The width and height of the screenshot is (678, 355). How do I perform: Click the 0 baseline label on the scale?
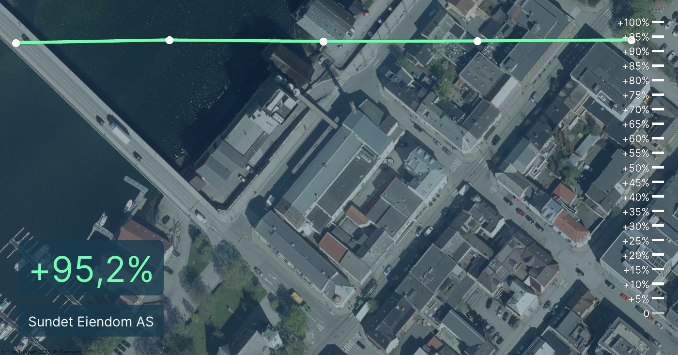[x=646, y=314]
